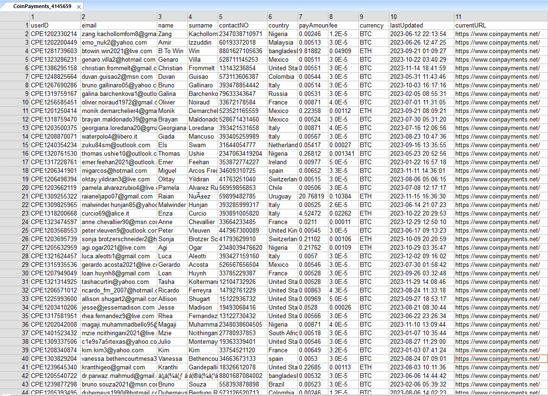The image size is (548, 396).
Task: Close the CoinPayments_4145659 tab
Action: click(79, 7)
